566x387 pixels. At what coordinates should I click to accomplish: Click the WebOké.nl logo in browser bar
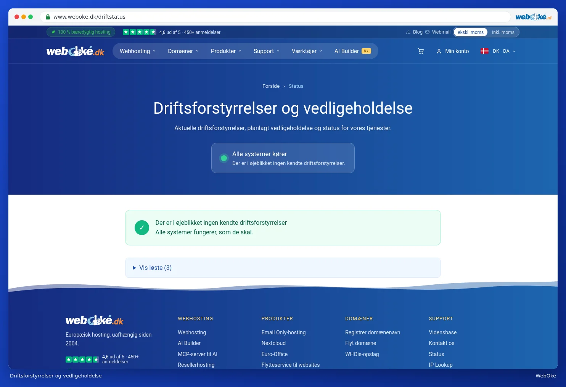pyautogui.click(x=533, y=17)
